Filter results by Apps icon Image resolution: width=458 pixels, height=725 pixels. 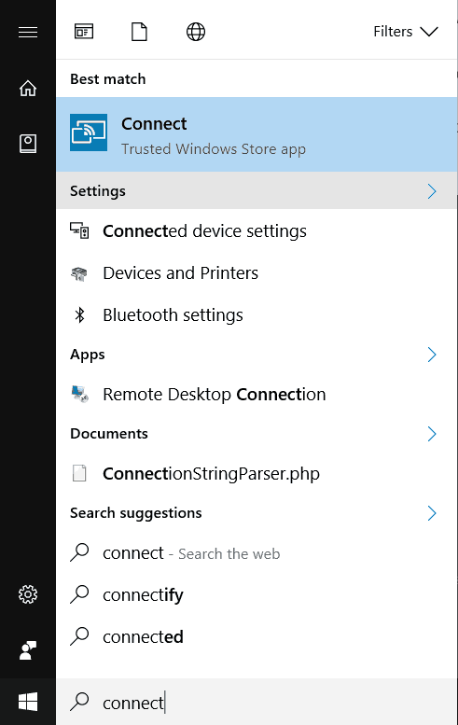[x=84, y=32]
